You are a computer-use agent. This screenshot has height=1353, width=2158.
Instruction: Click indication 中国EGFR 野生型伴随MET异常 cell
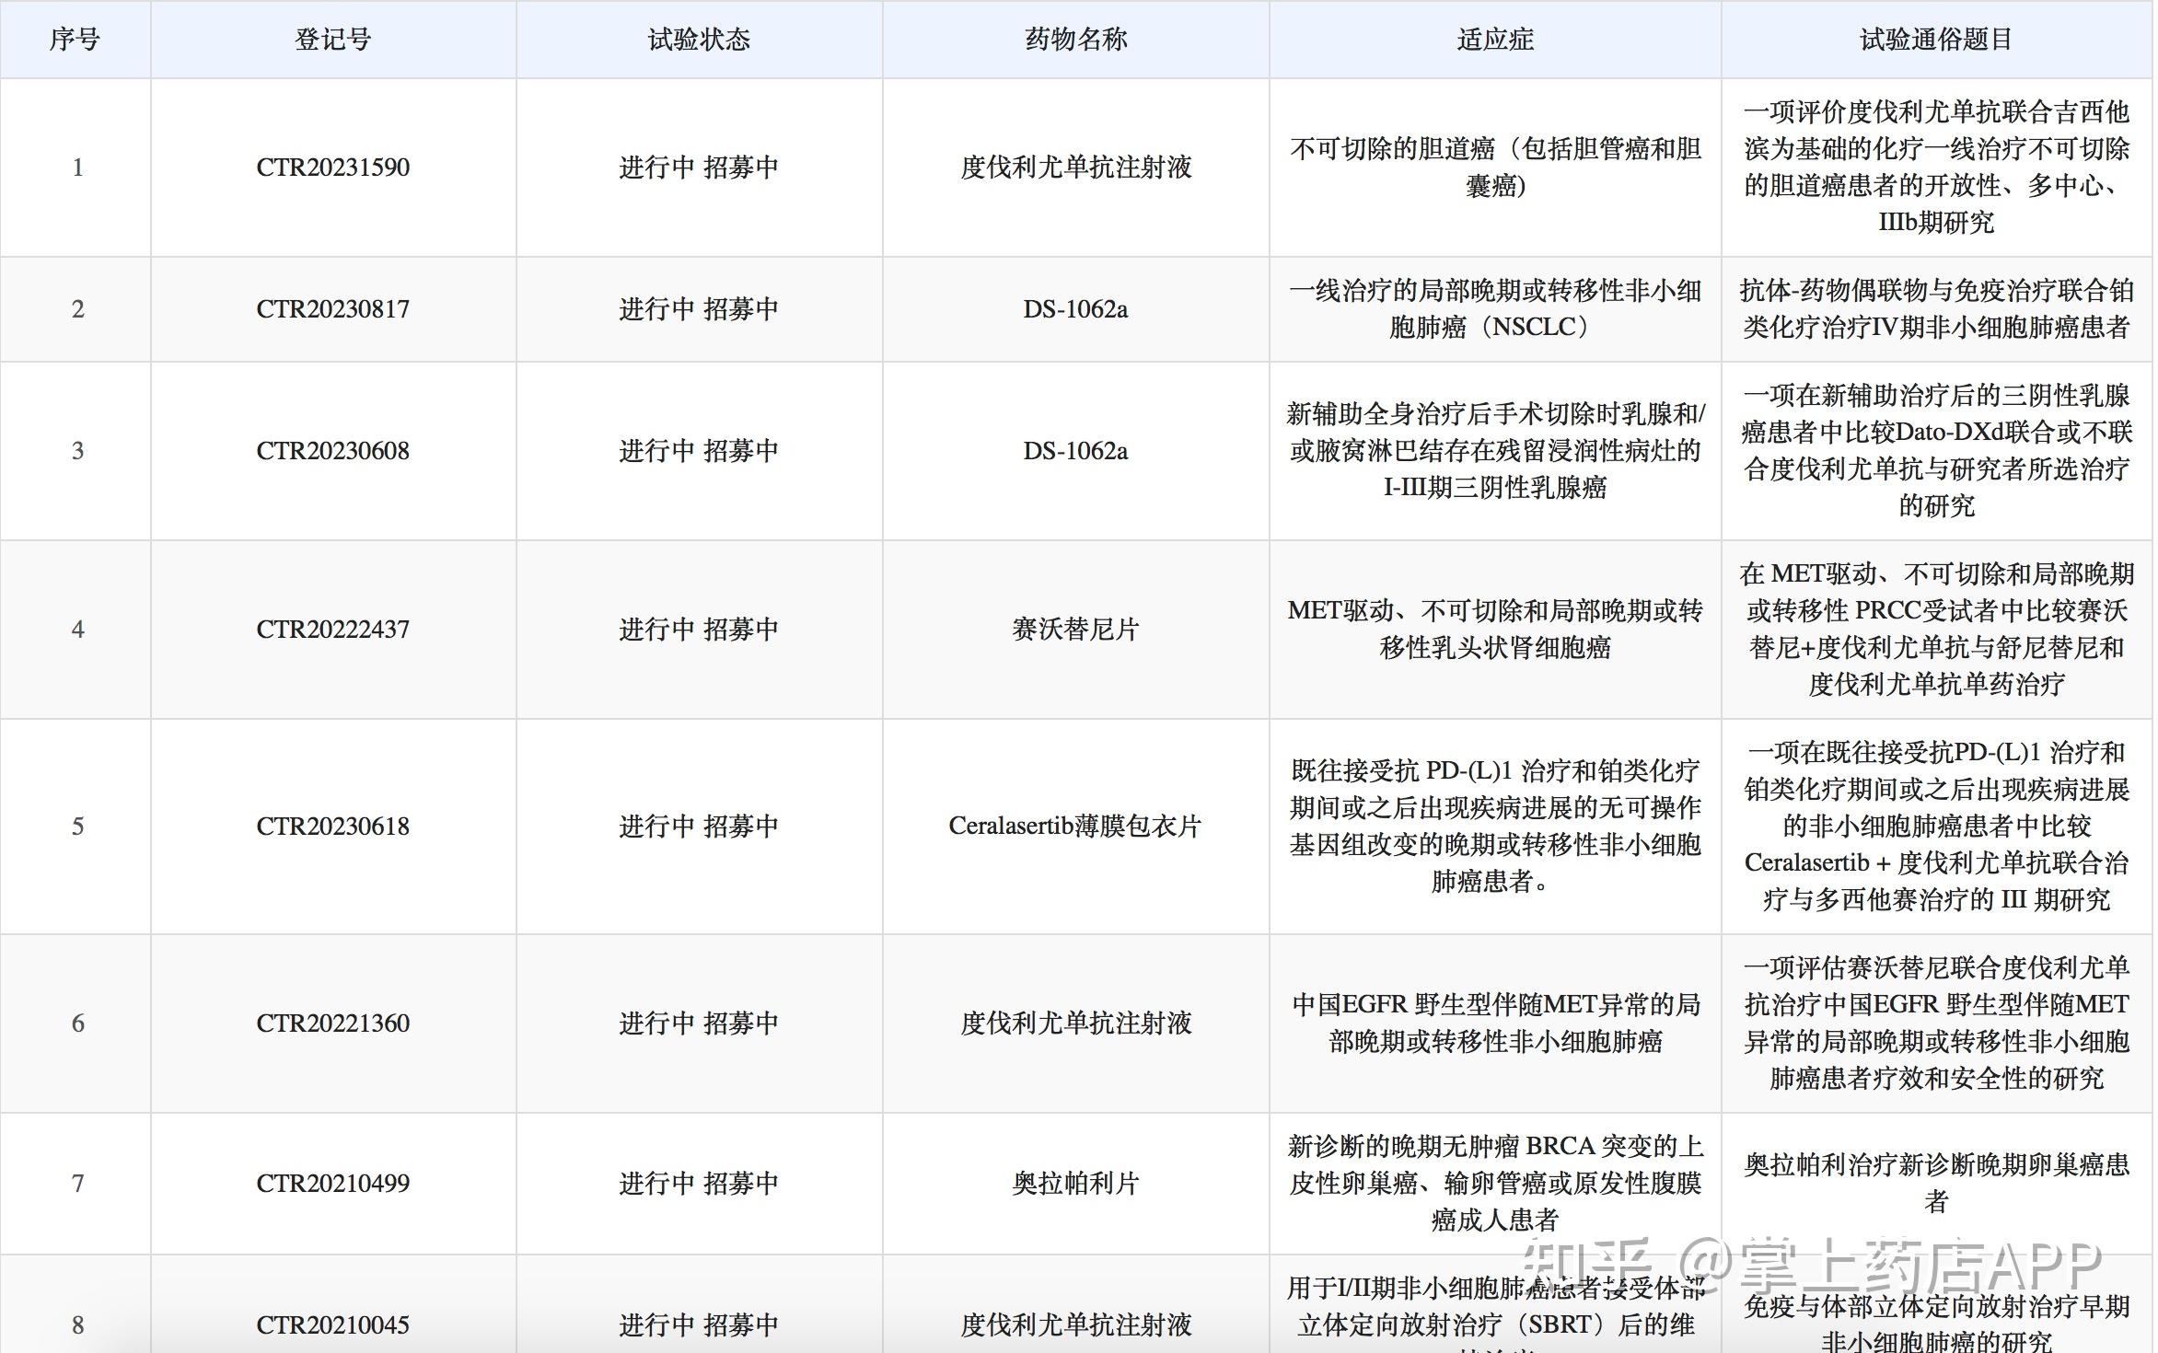tap(1495, 1023)
